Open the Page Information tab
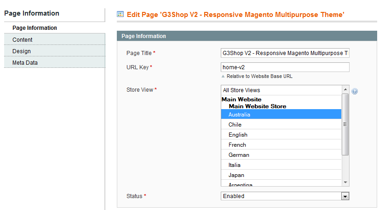 (x=55, y=28)
